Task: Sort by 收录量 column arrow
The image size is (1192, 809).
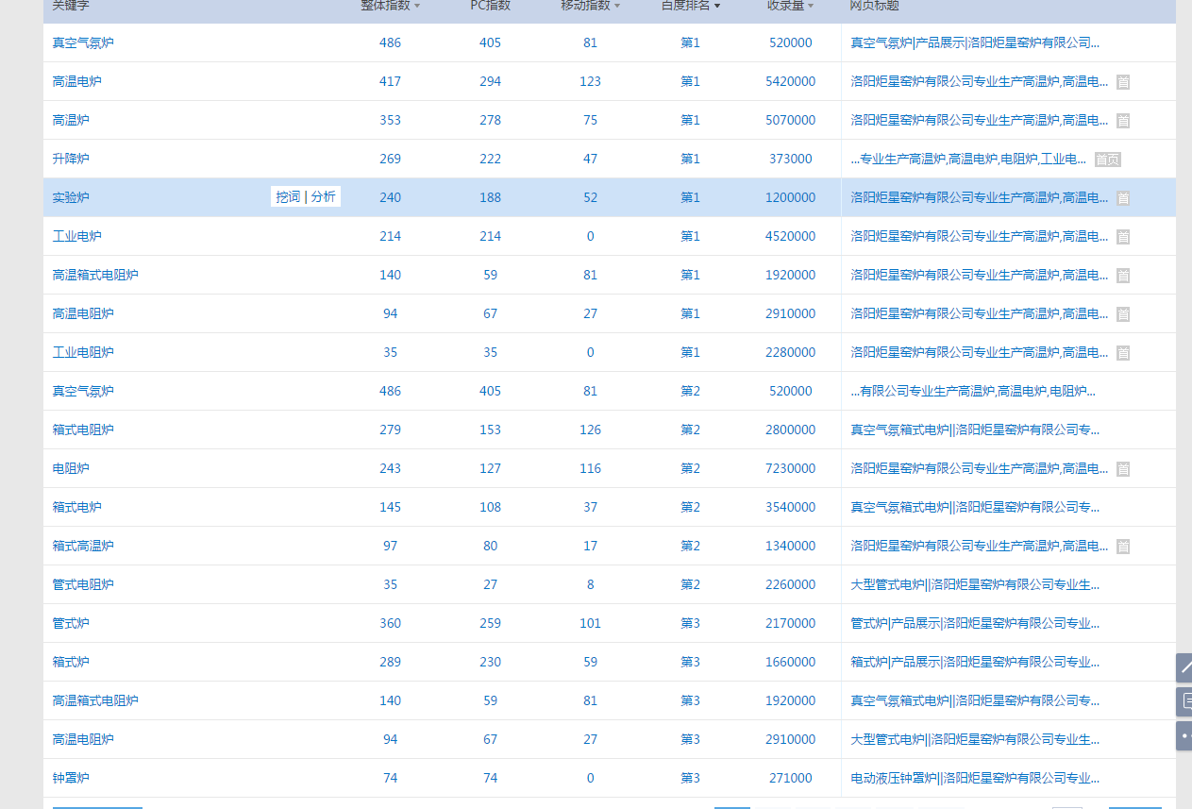Action: (x=810, y=7)
